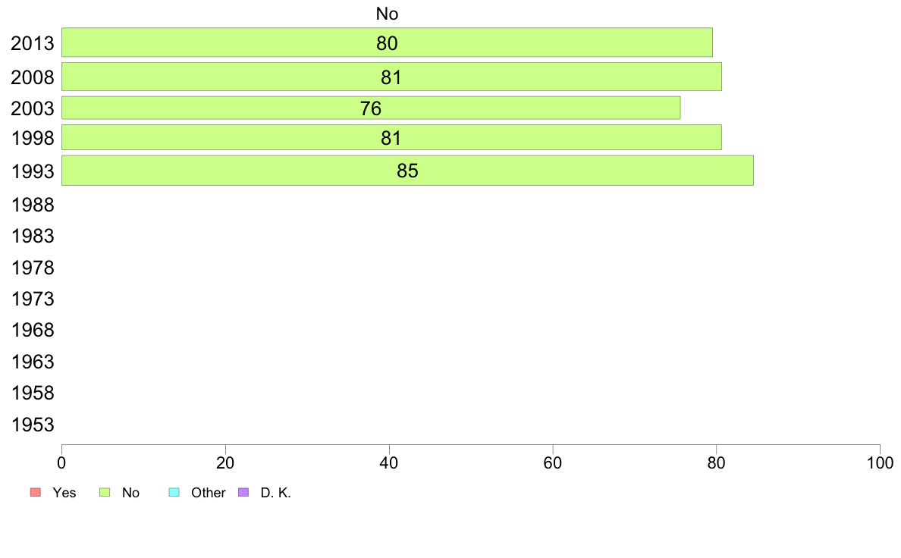This screenshot has width=901, height=558.
Task: Click the 60 axis tick label
Action: pyautogui.click(x=552, y=463)
